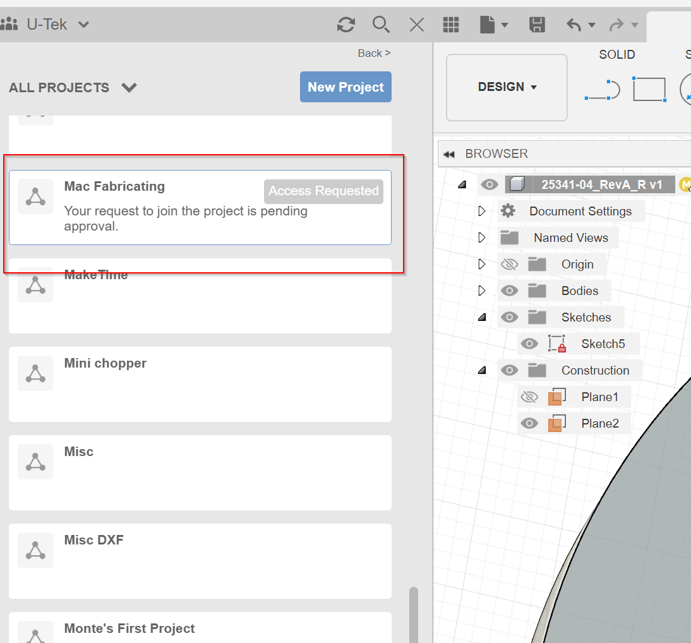691x643 pixels.
Task: Expand the Origin folder
Action: (482, 264)
